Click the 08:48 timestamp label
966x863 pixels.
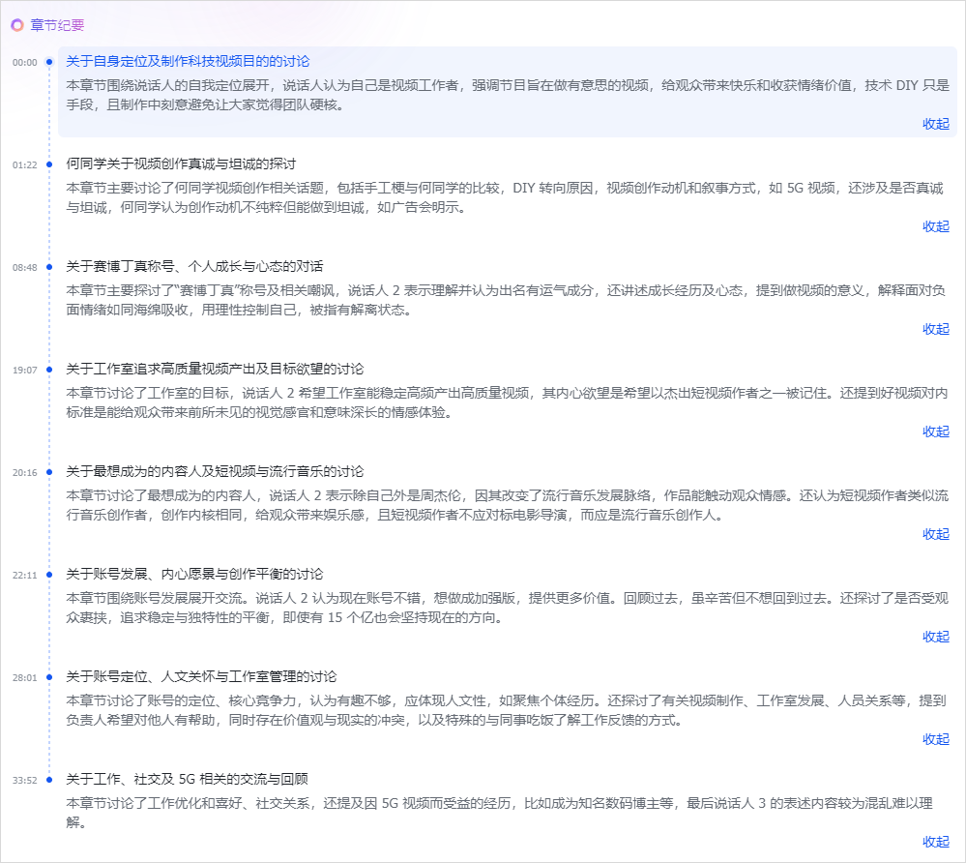click(x=24, y=267)
